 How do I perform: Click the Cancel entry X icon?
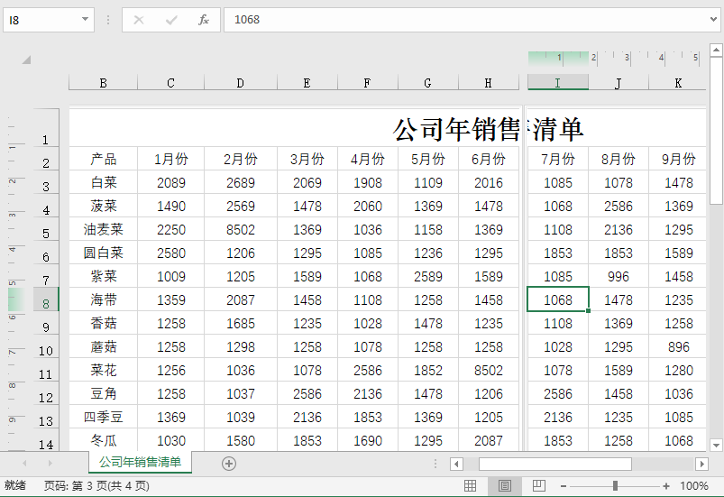point(139,20)
